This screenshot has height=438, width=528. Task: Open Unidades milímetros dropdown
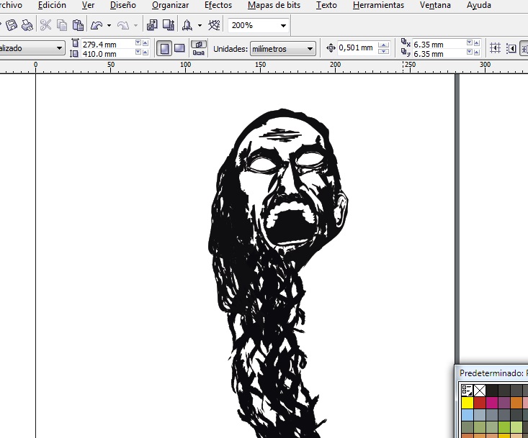tap(310, 49)
